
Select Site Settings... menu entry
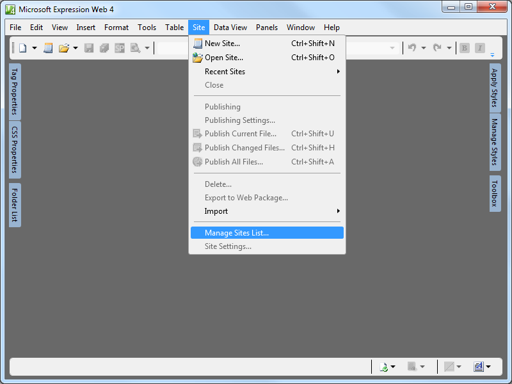pos(267,246)
